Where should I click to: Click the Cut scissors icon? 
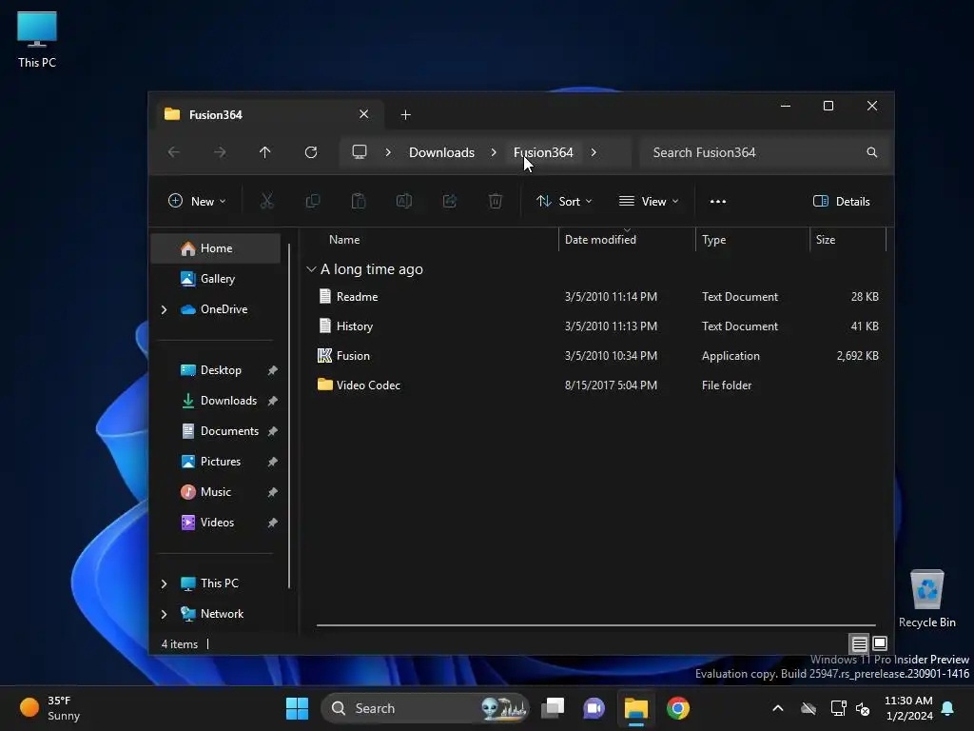(x=266, y=201)
